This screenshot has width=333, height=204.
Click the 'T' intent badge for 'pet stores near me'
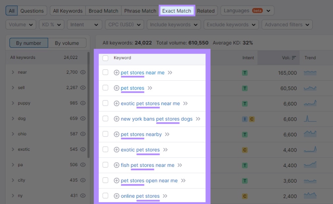[x=244, y=73]
